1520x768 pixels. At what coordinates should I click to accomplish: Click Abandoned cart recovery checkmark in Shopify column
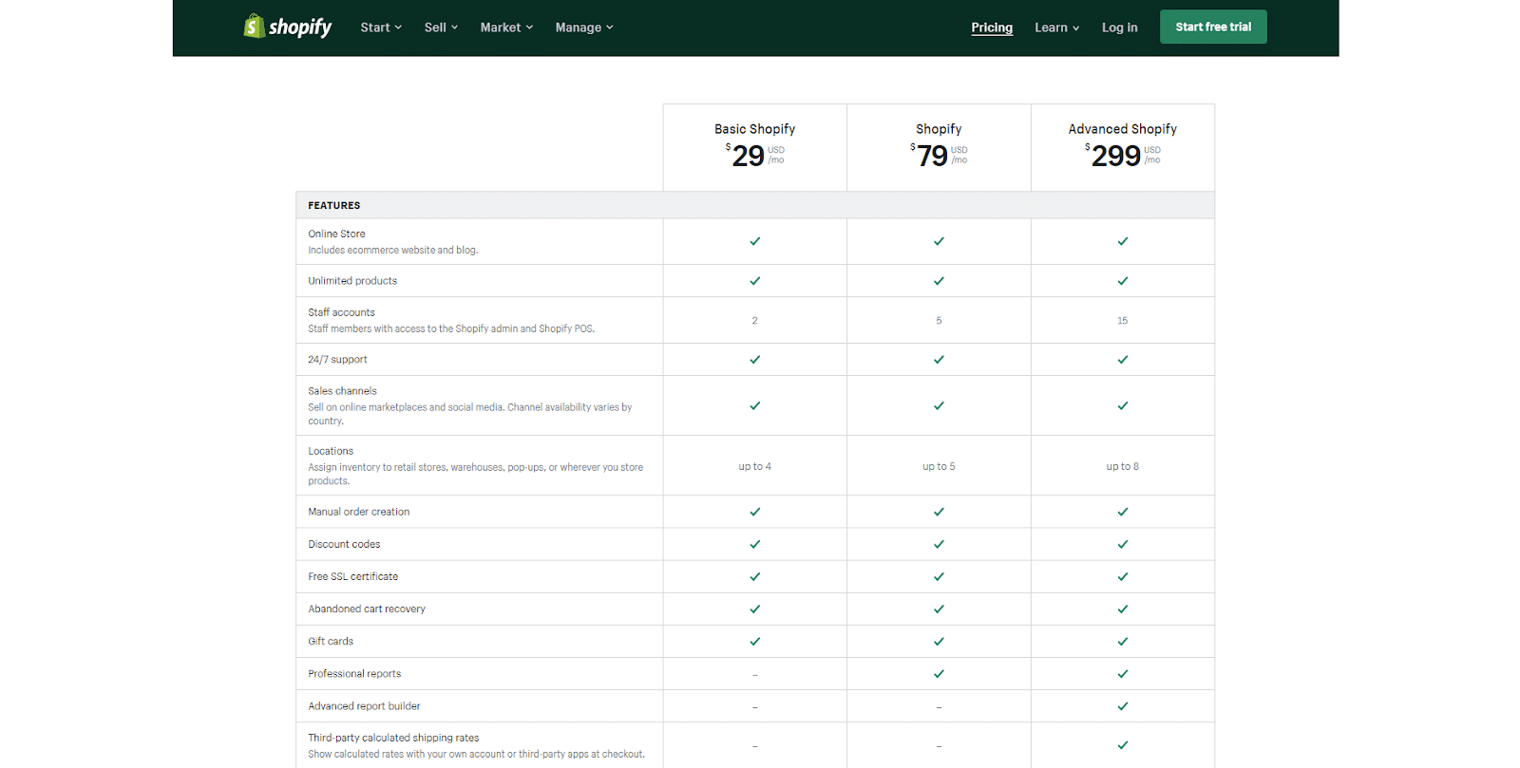(x=939, y=609)
